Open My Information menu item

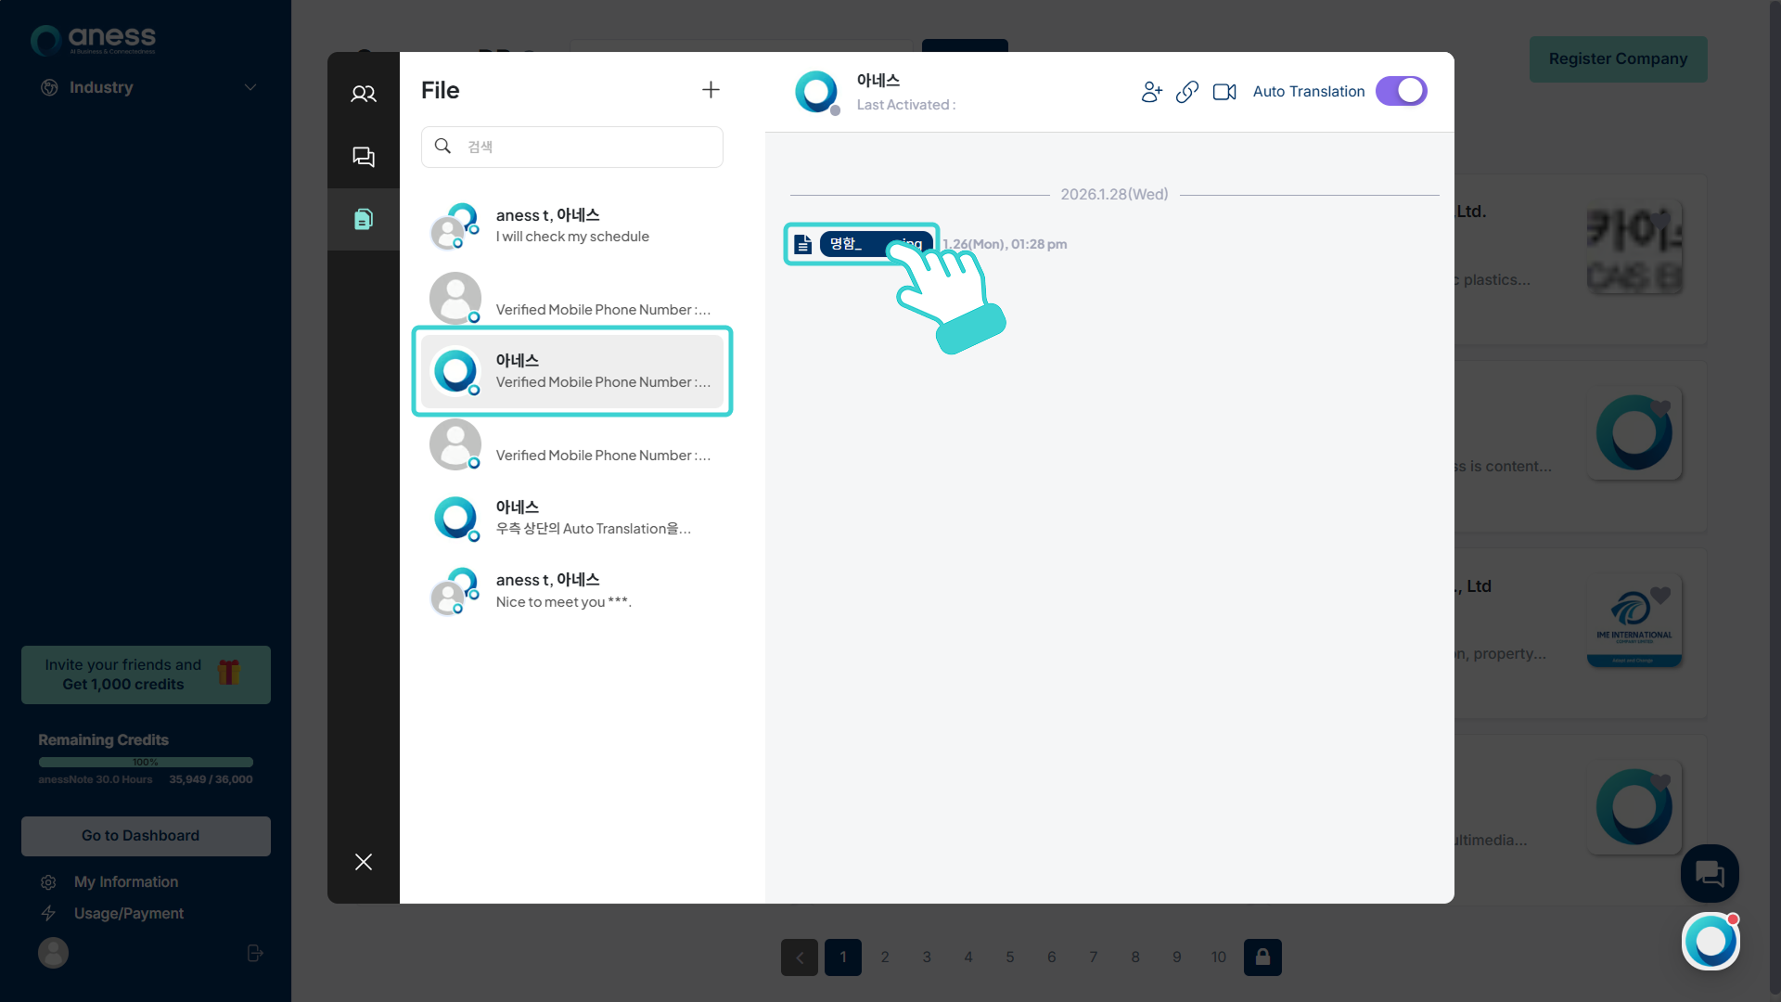pos(126,881)
